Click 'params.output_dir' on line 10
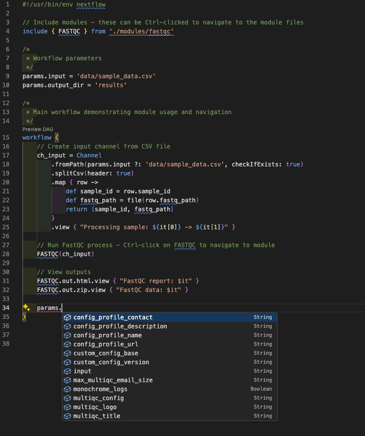Viewport: 365px width, 436px height. [x=53, y=85]
